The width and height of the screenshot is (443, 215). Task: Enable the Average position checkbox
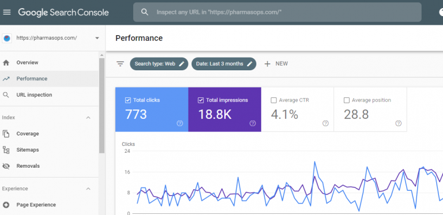[x=346, y=100]
